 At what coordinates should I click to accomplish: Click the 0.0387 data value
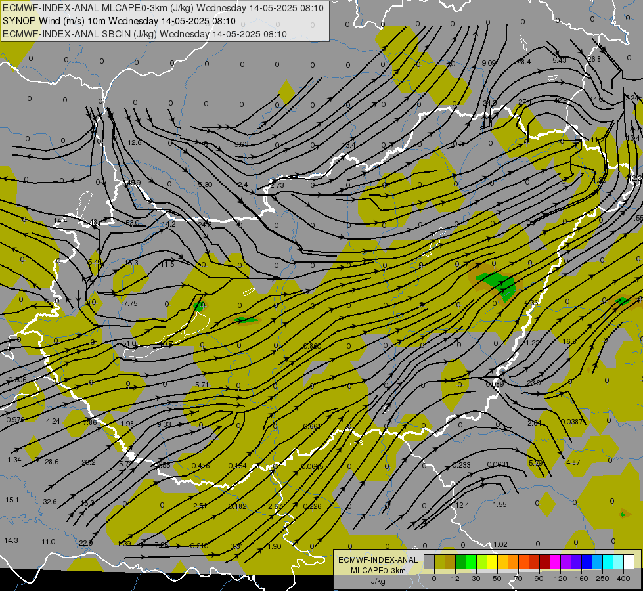[571, 421]
